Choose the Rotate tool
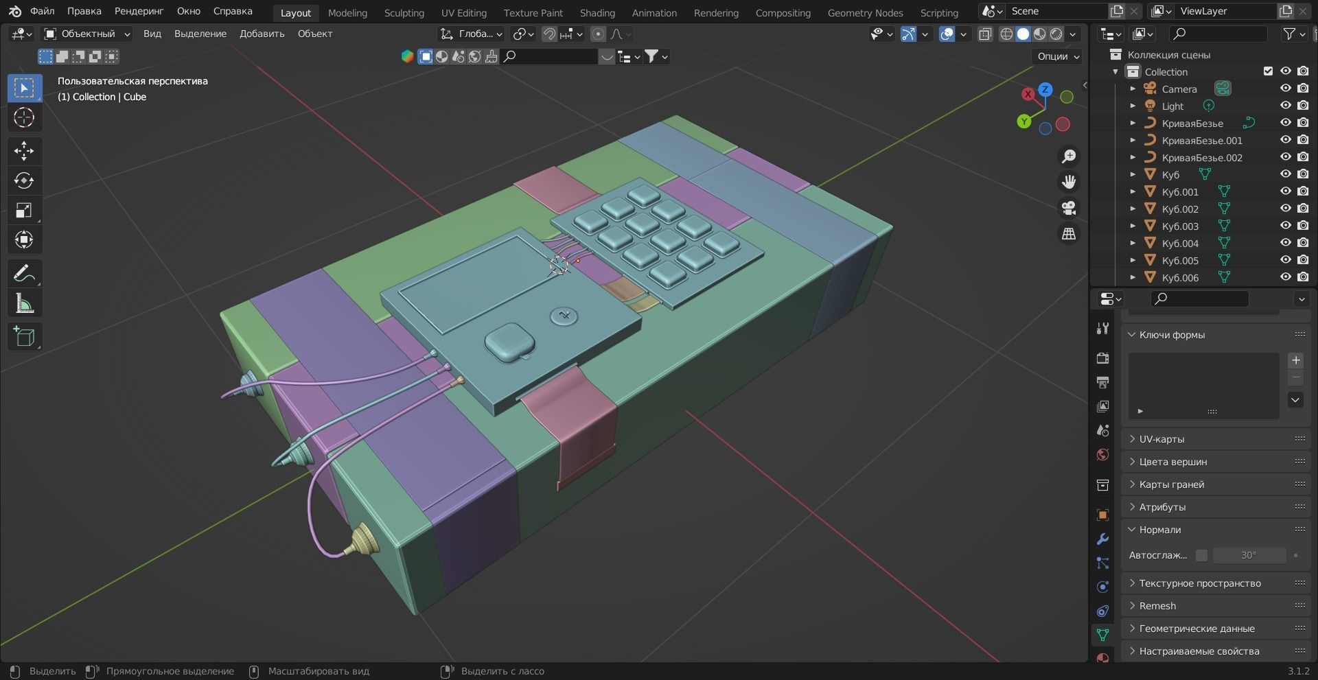 click(24, 180)
